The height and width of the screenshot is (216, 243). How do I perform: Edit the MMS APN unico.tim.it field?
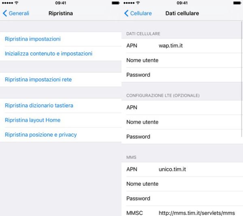click(182, 169)
